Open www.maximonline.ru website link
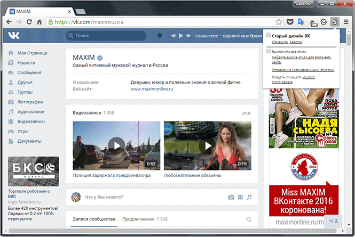Screen dimensions: 355x237 click(x=152, y=89)
